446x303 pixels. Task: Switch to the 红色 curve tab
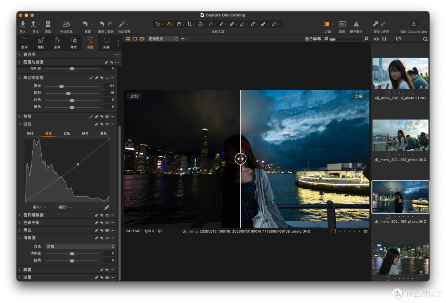pyautogui.click(x=67, y=134)
